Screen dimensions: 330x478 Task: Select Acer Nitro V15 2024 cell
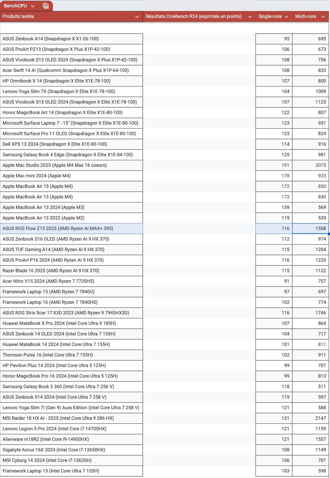click(71, 281)
